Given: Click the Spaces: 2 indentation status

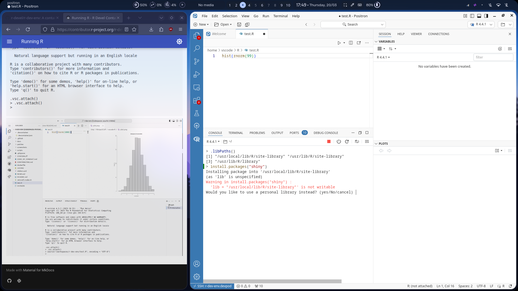Looking at the screenshot, I should tap(465, 286).
